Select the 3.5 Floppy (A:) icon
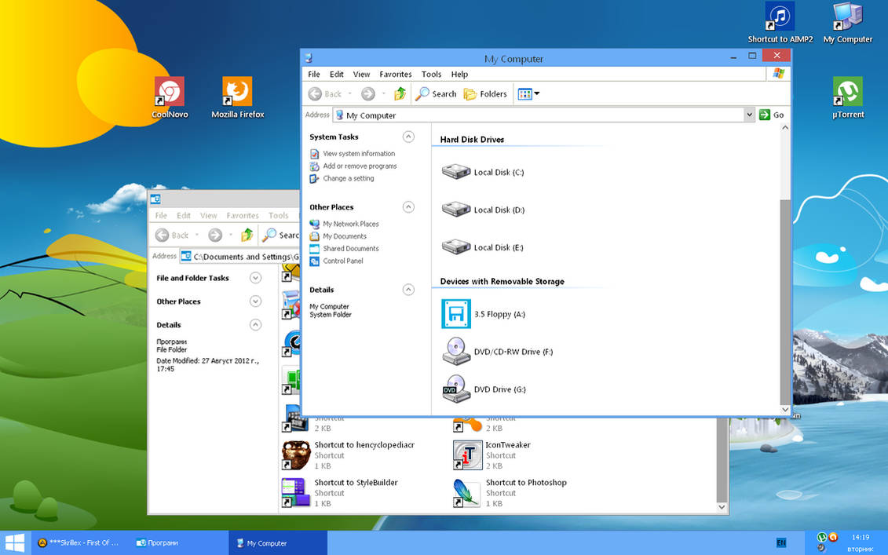This screenshot has width=888, height=555. click(456, 314)
